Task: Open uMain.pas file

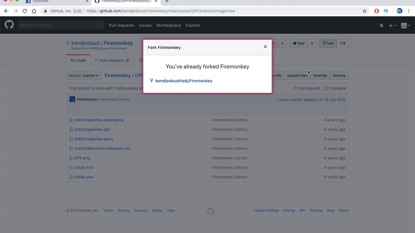Action: point(84,177)
